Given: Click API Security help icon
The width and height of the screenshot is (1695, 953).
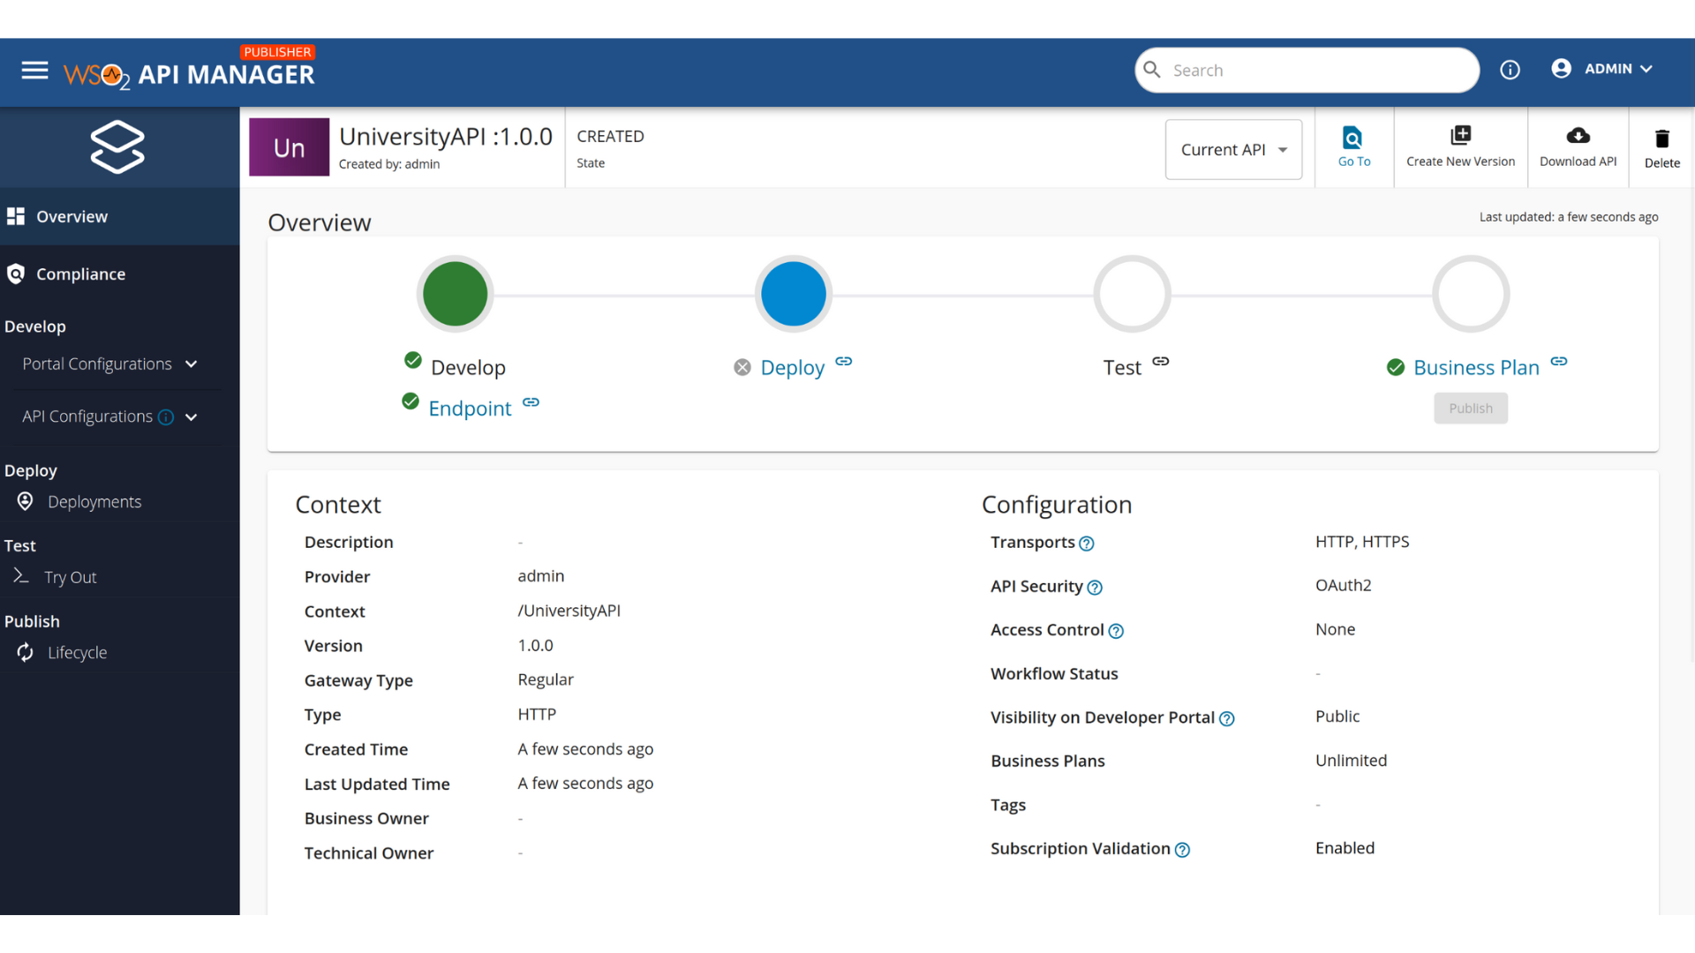Looking at the screenshot, I should (x=1095, y=588).
